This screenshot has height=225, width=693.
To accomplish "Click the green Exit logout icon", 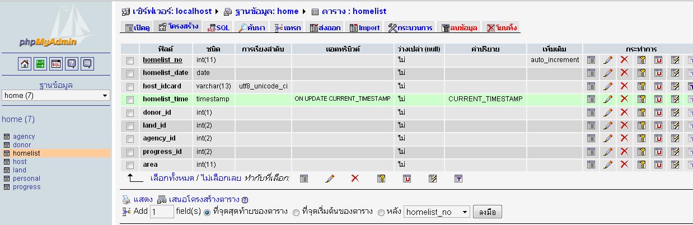I will coord(41,64).
